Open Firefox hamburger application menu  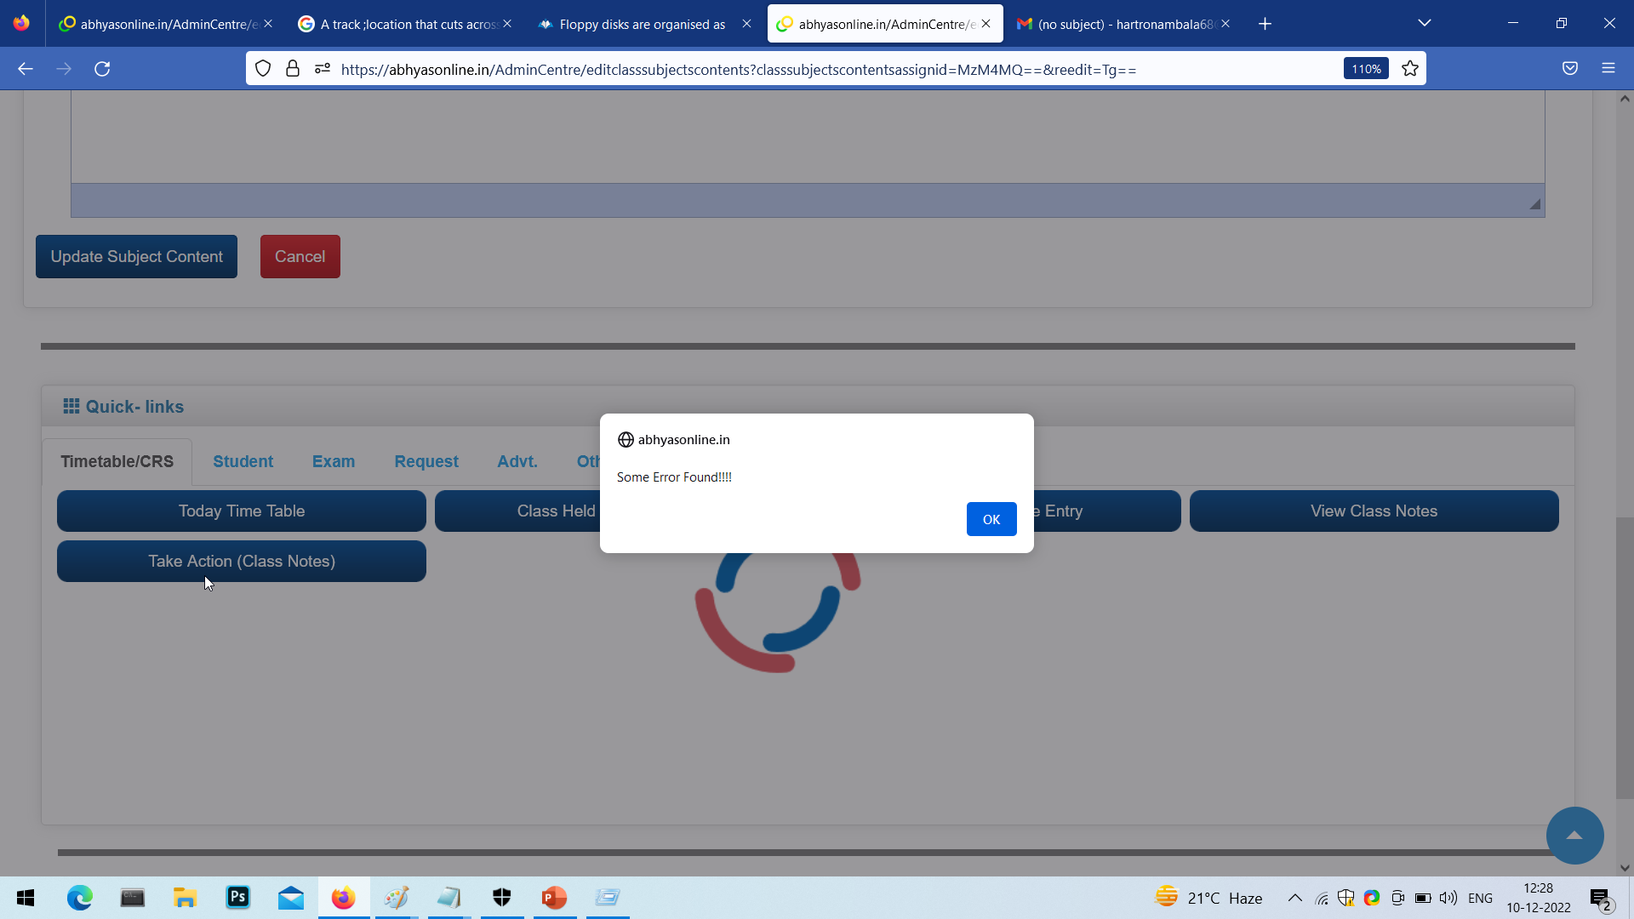[x=1608, y=69]
